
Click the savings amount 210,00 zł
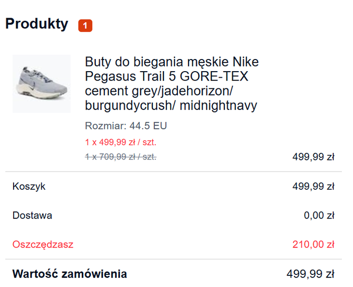[313, 245]
